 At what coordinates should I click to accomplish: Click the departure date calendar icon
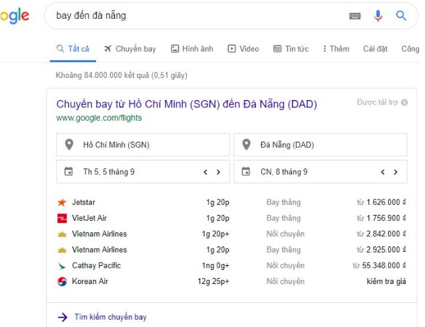coord(68,171)
